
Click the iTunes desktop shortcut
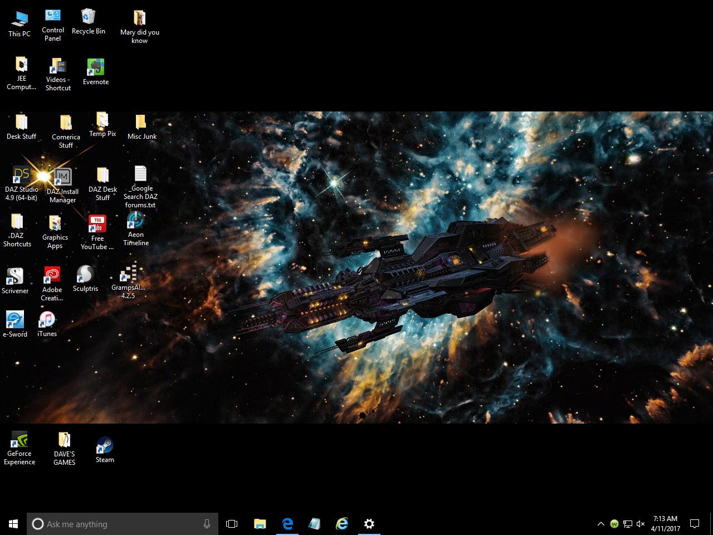tap(47, 324)
